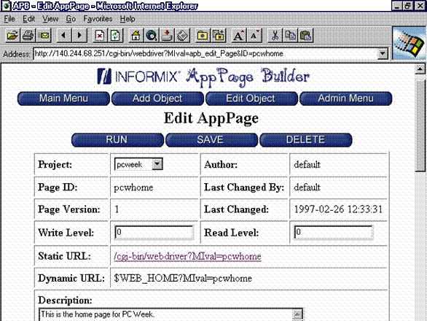The width and height of the screenshot is (427, 321).
Task: Click the Cut scissors icon
Action: 275,36
